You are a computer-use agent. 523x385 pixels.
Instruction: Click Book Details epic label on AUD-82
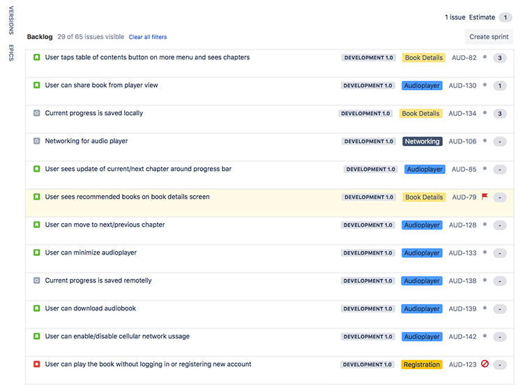pyautogui.click(x=423, y=58)
